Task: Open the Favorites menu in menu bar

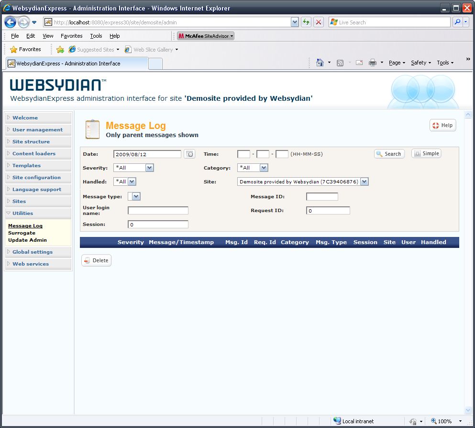Action: [x=71, y=36]
